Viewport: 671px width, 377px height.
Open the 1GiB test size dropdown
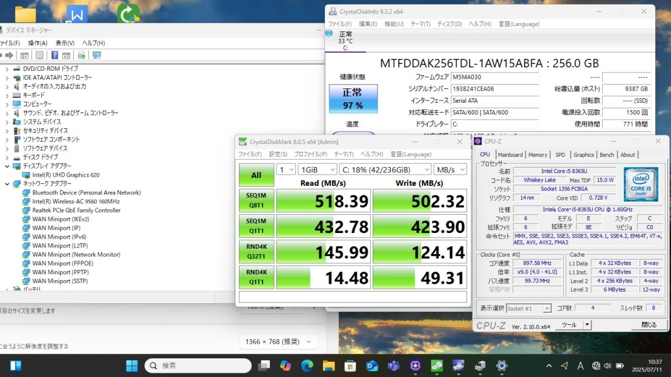click(317, 169)
